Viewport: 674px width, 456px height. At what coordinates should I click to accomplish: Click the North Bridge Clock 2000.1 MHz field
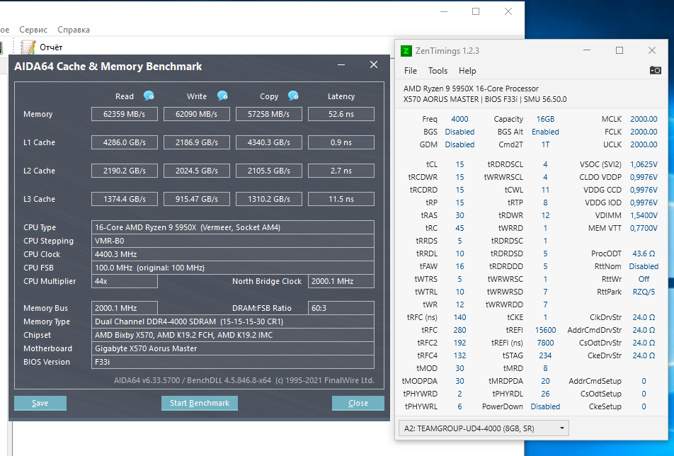pyautogui.click(x=341, y=281)
